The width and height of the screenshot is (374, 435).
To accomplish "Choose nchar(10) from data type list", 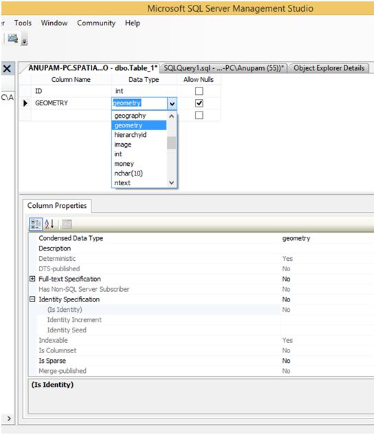I will click(x=139, y=173).
